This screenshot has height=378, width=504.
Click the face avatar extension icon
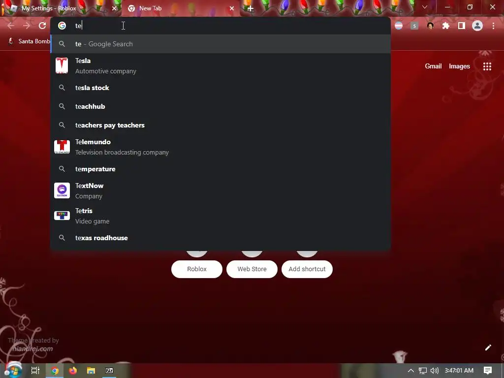coord(430,26)
